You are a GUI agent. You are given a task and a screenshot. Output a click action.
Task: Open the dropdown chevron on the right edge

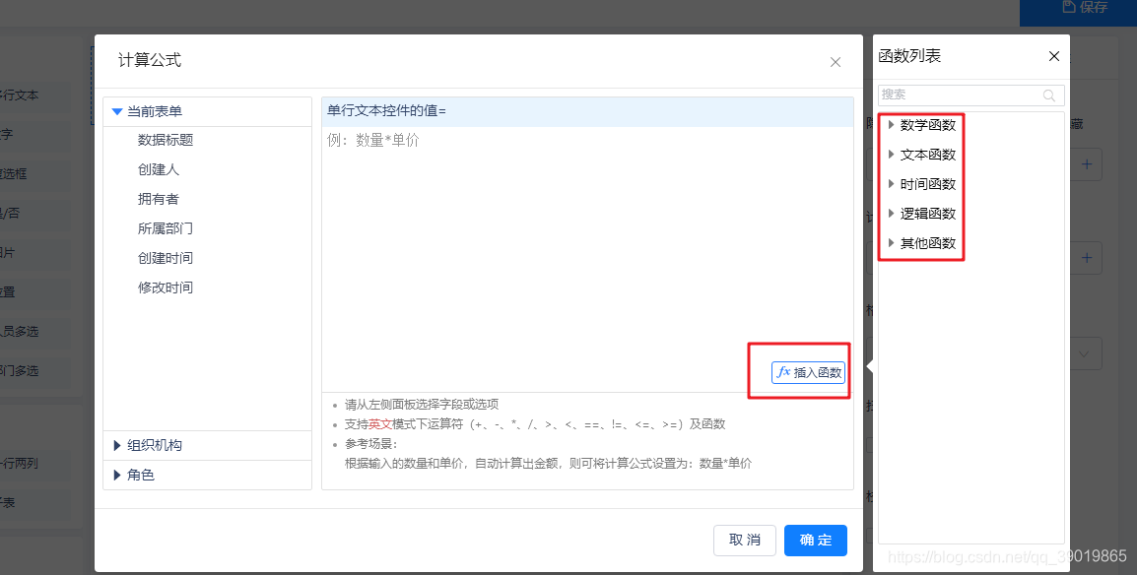point(1085,352)
